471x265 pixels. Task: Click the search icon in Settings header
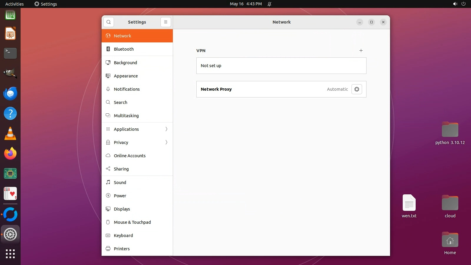109,22
